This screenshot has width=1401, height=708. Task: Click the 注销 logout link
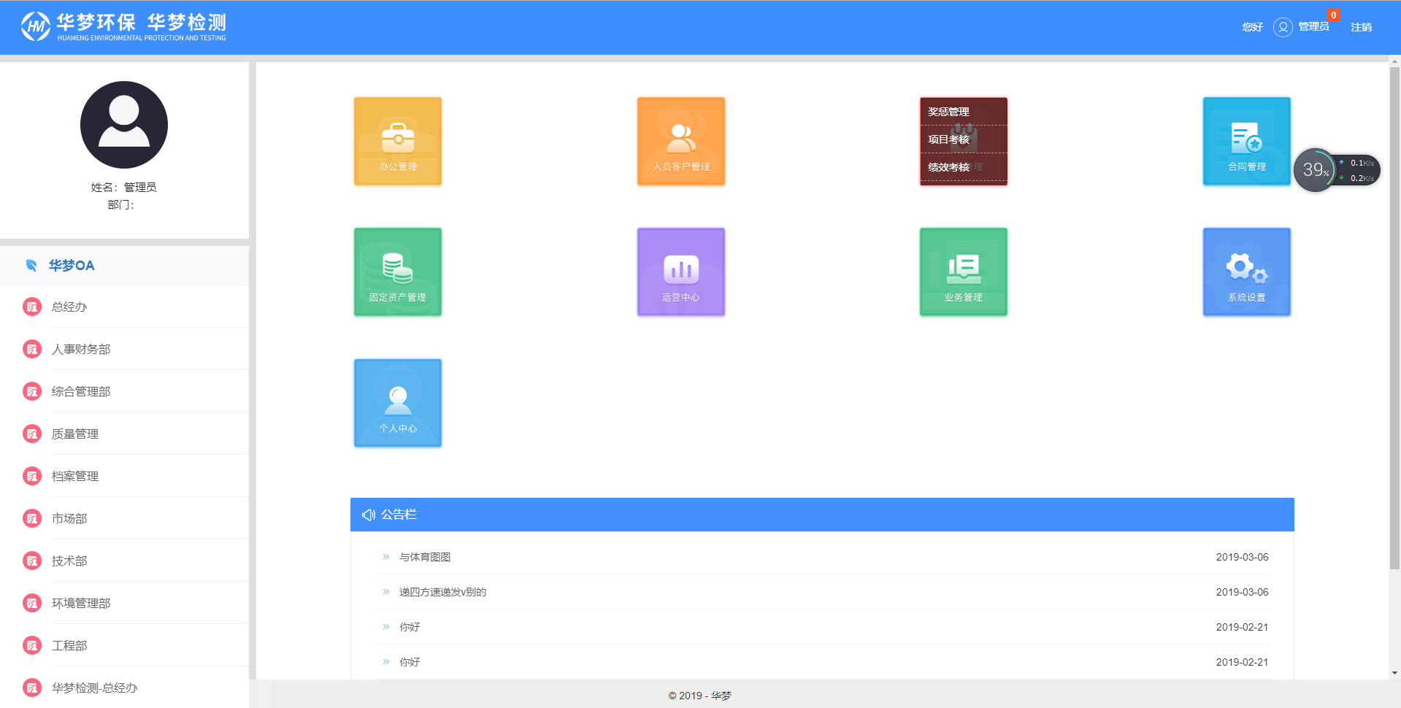(1361, 27)
